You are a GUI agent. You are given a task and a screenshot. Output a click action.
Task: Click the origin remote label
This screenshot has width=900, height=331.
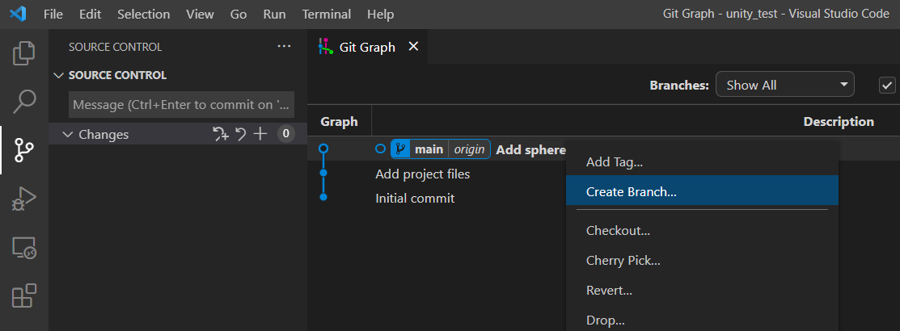[470, 149]
